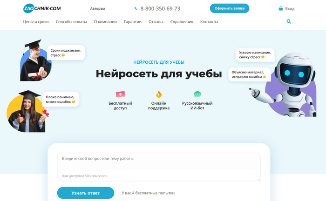
Task: Click the male graduate photo
Action: [x=35, y=60]
